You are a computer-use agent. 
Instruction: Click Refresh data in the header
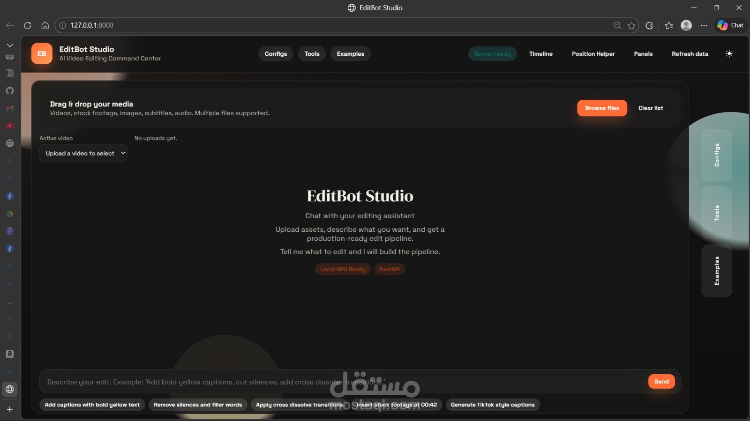690,54
